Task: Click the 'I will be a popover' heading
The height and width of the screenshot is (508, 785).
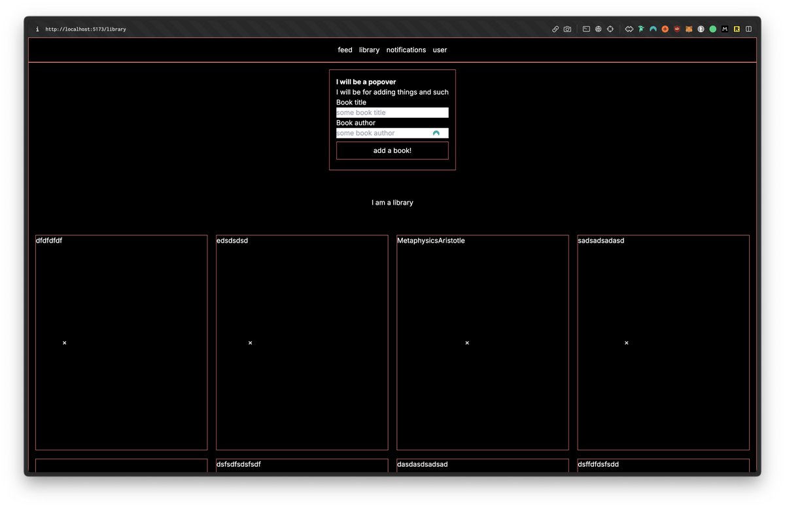Action: (x=366, y=82)
